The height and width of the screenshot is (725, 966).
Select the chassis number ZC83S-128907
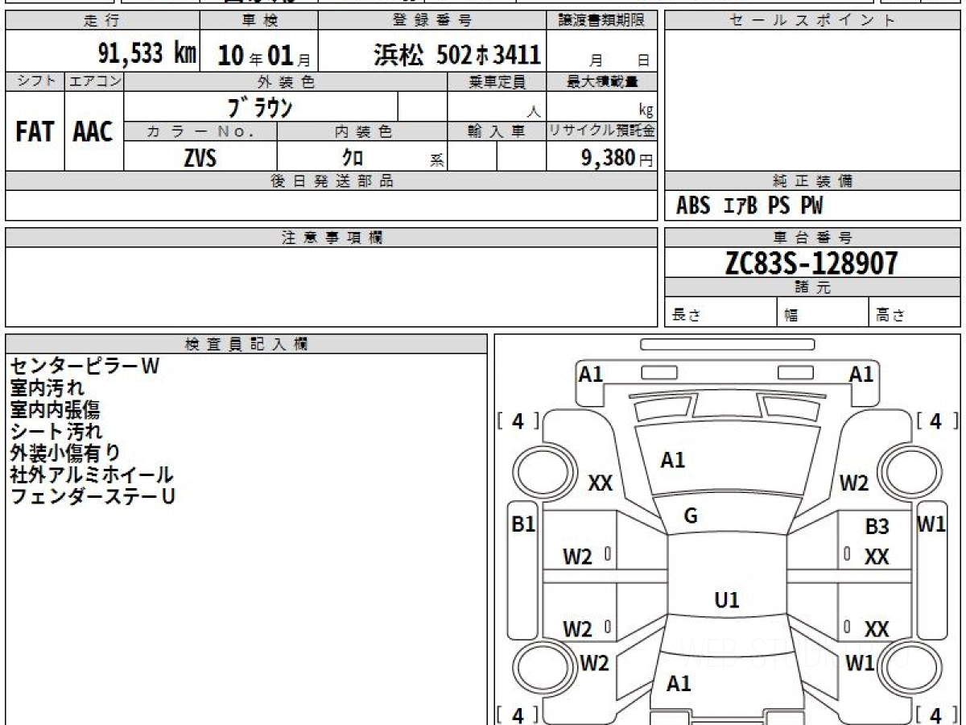click(811, 263)
